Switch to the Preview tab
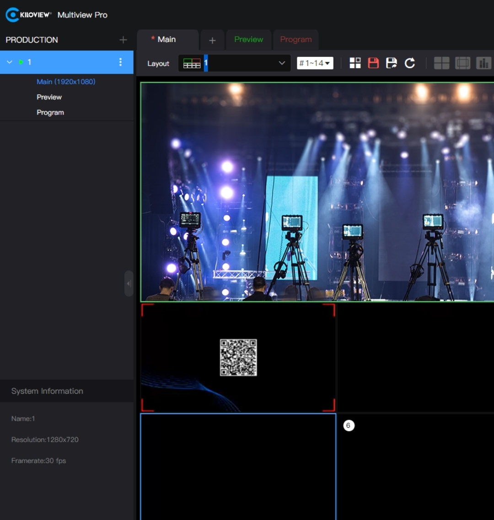The height and width of the screenshot is (520, 494). point(248,40)
